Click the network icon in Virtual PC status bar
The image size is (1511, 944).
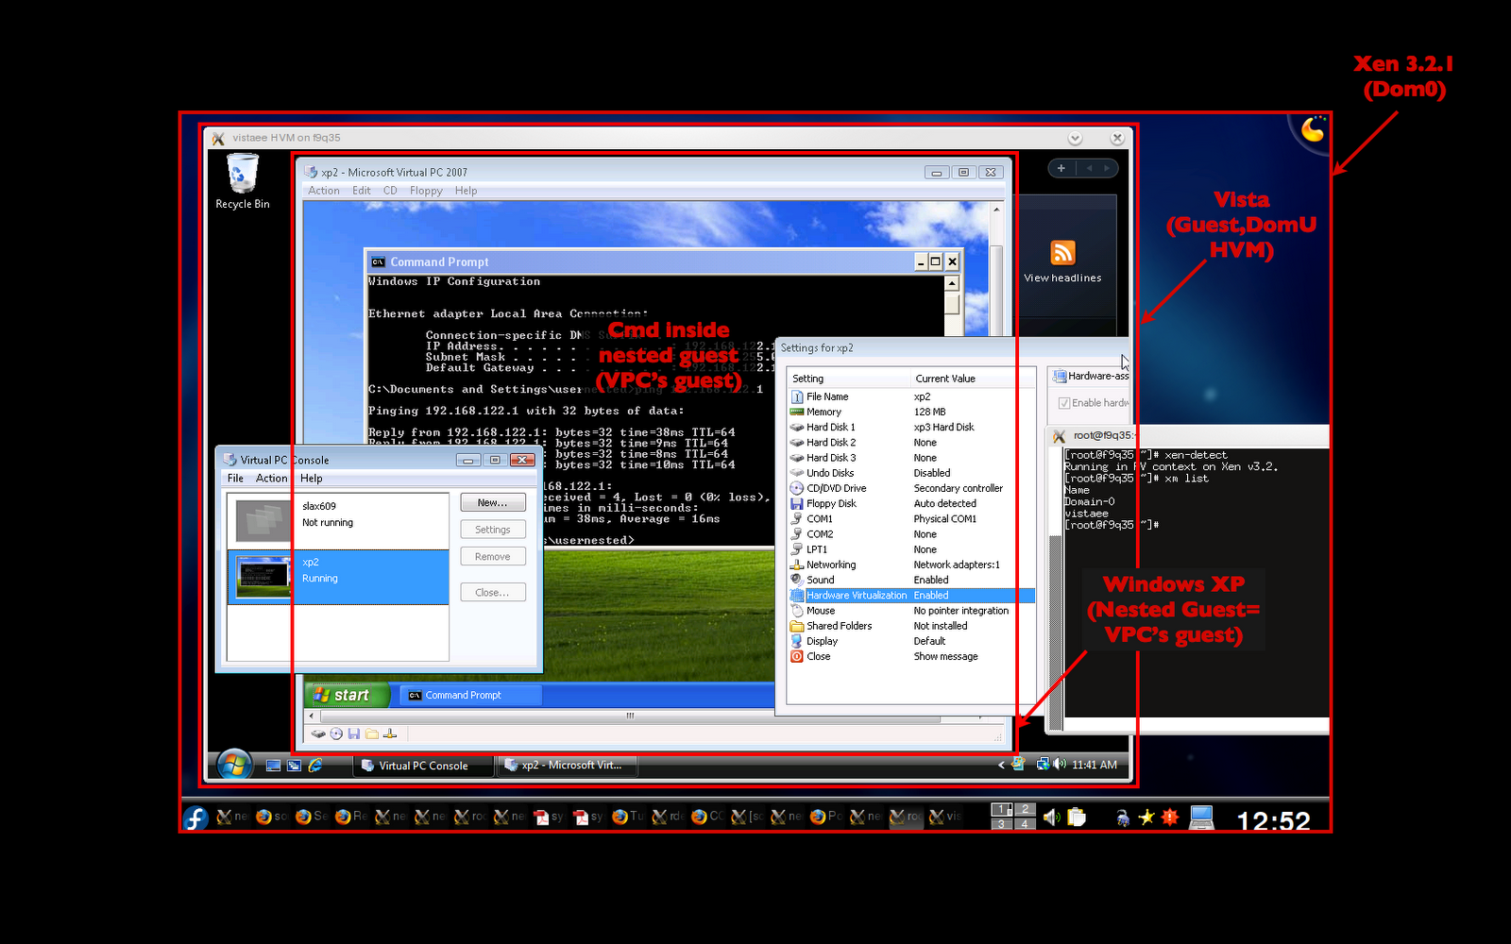(x=390, y=734)
